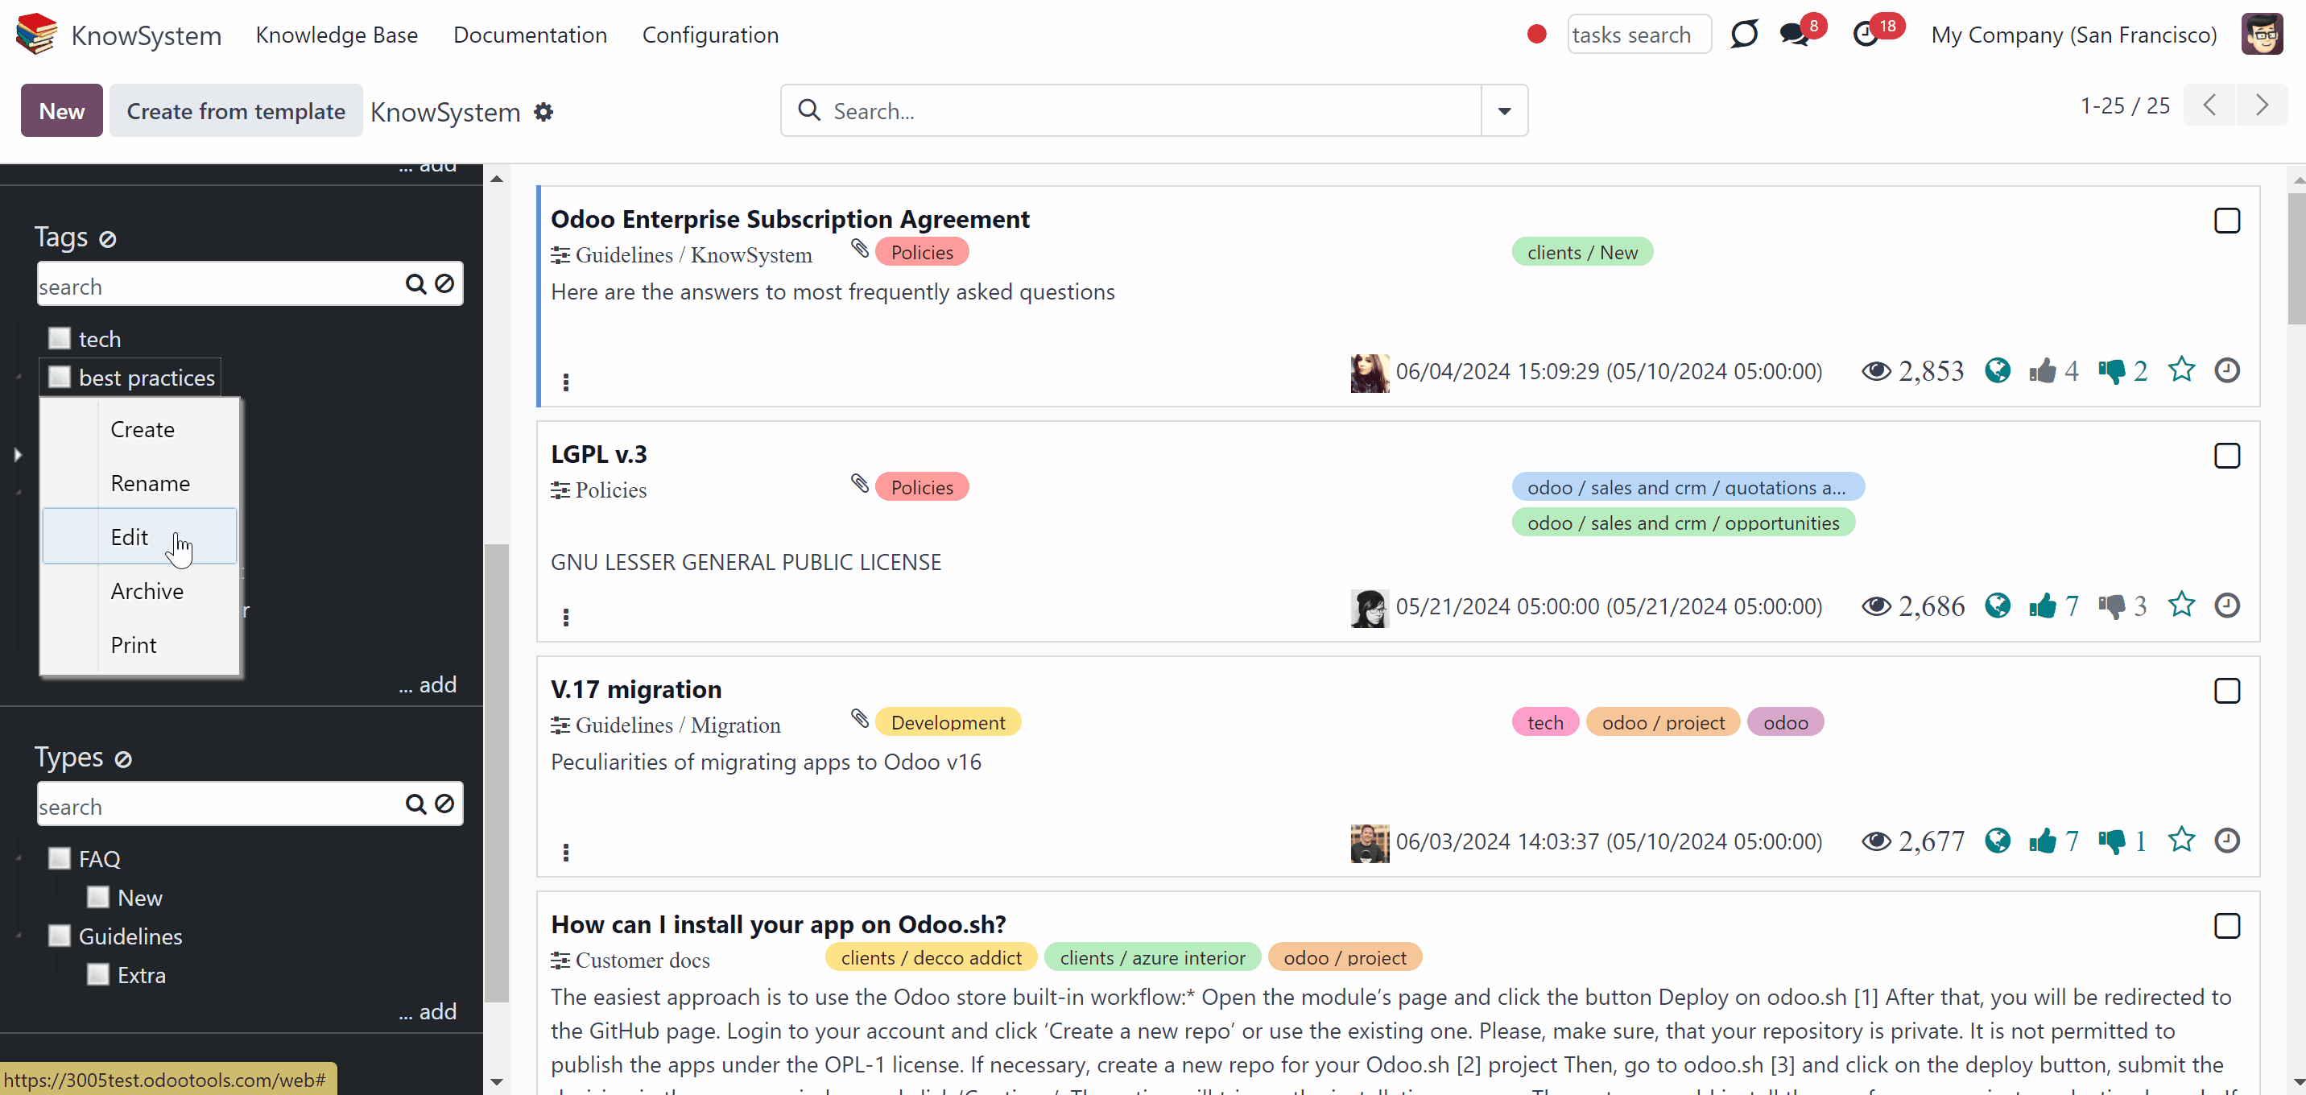
Task: Click the KnowSystem books logo icon
Action: (37, 34)
